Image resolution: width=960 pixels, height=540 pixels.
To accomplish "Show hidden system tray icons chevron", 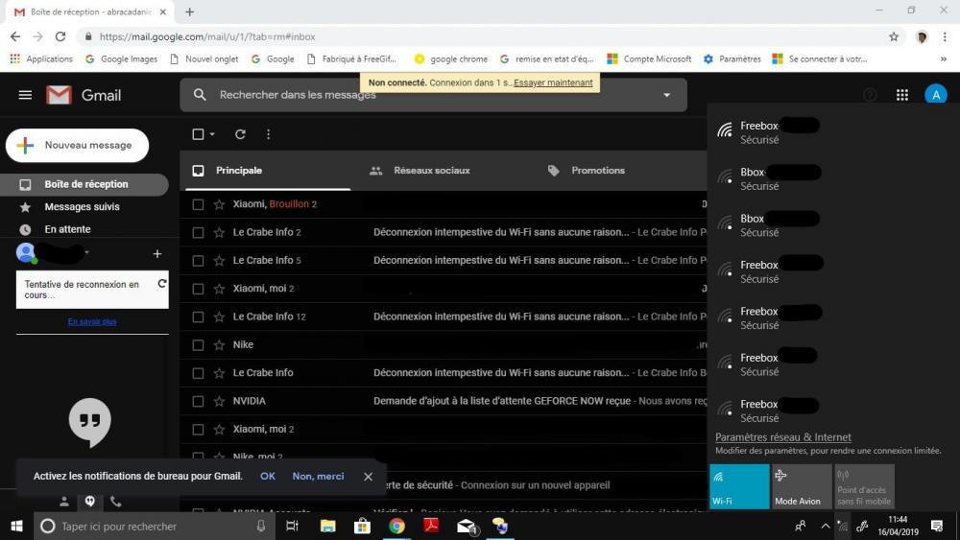I will coord(825,526).
